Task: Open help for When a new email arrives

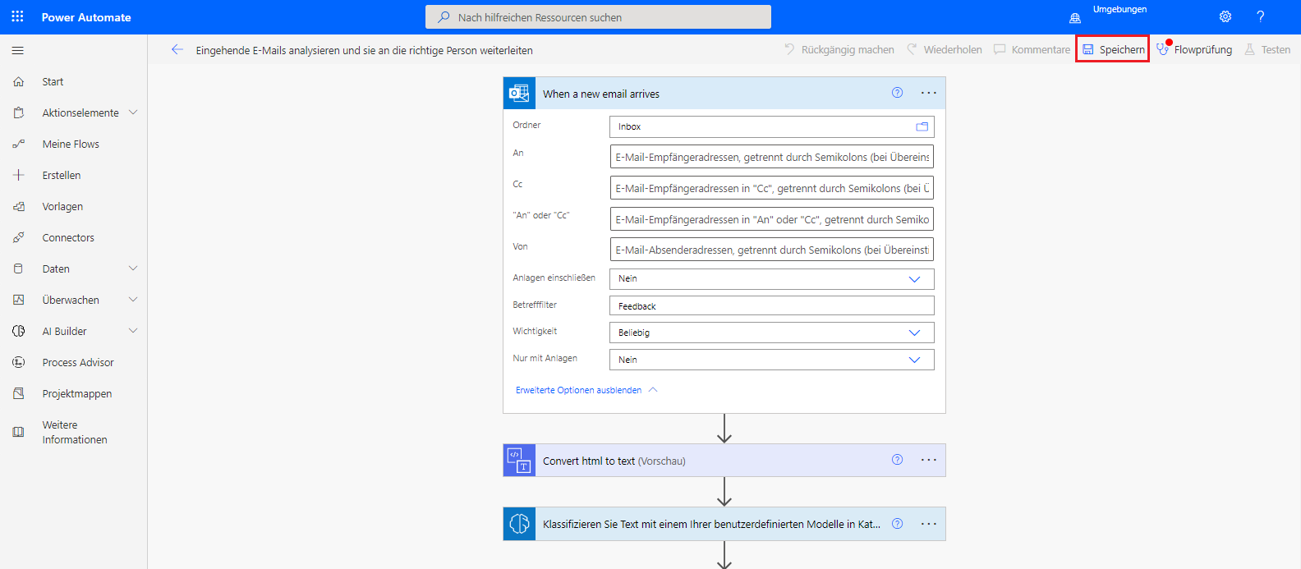Action: [897, 93]
